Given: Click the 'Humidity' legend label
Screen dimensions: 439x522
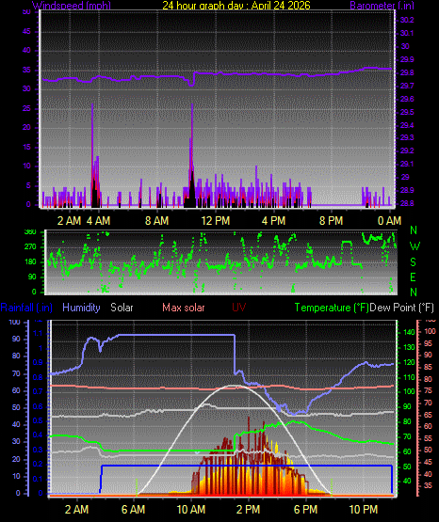Looking at the screenshot, I should pyautogui.click(x=81, y=308).
